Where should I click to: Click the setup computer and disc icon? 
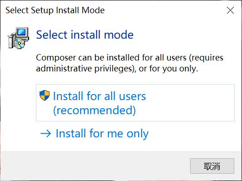[x=18, y=38]
